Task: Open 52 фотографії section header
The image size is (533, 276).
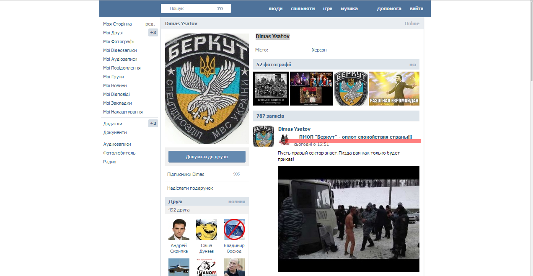Action: pos(274,64)
